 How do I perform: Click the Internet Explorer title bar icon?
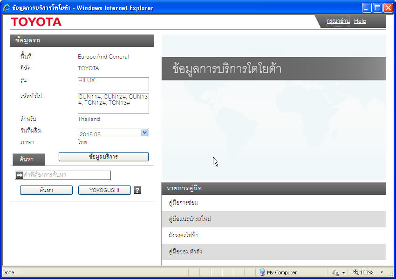click(7, 7)
